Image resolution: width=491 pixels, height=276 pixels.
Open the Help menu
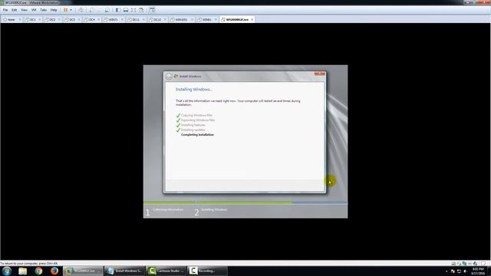pos(54,10)
